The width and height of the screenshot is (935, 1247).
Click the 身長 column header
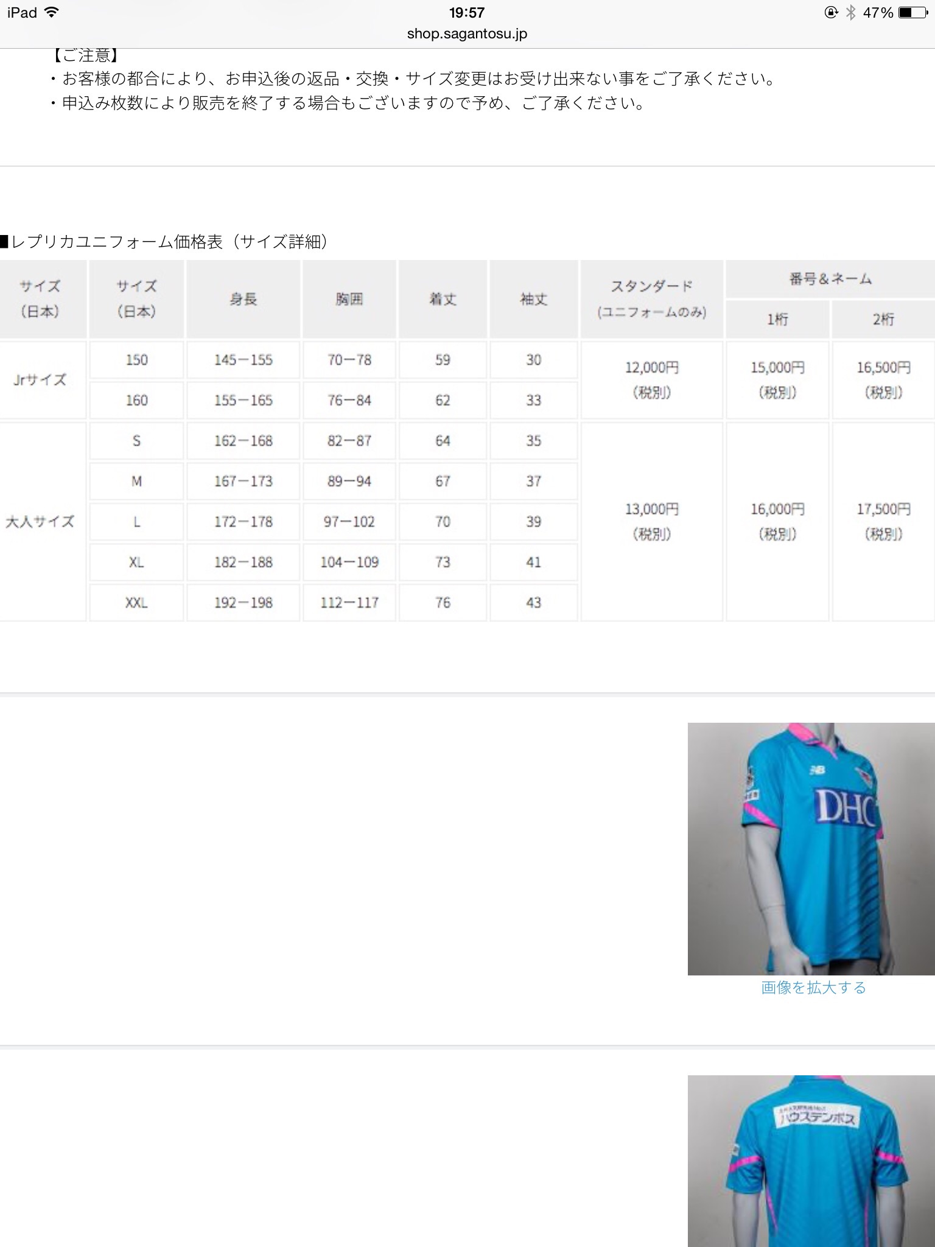243,299
